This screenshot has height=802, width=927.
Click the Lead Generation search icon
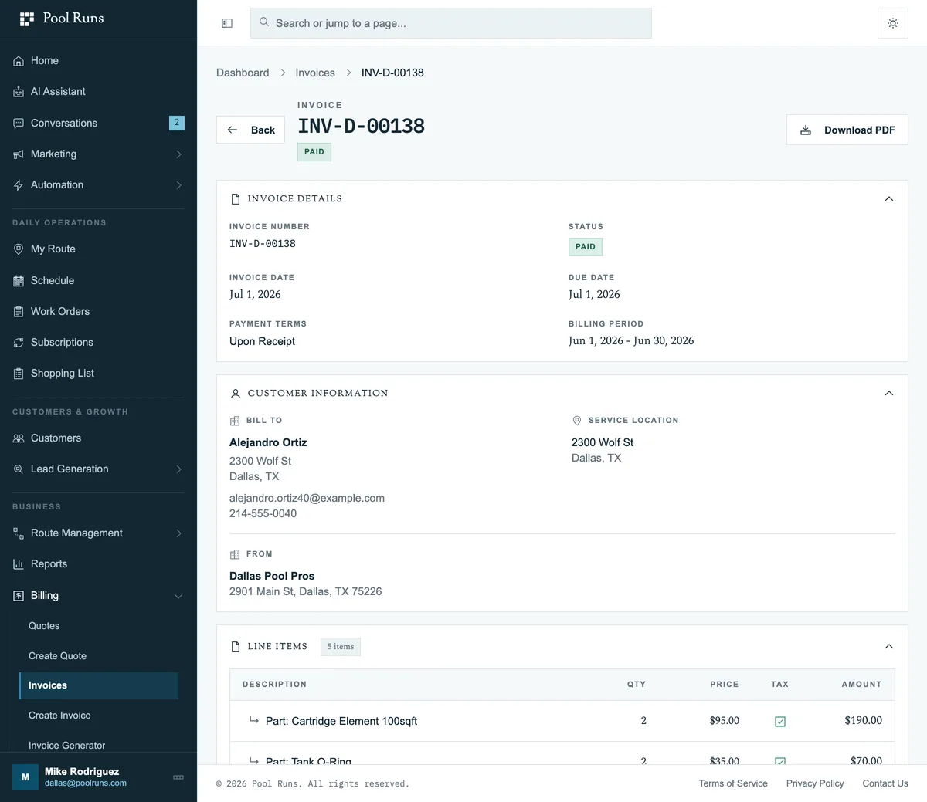[19, 469]
